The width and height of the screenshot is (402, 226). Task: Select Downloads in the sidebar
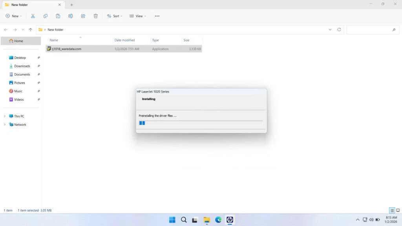(22, 66)
